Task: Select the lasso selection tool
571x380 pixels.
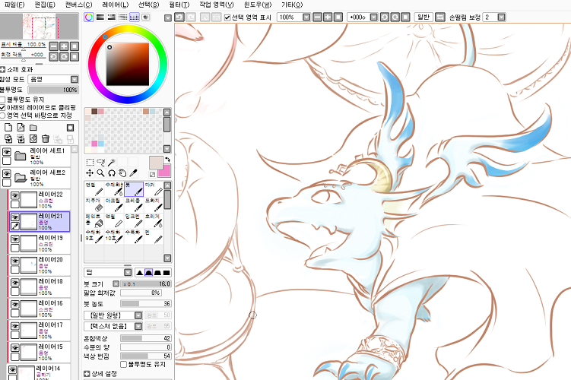Action: tap(100, 162)
